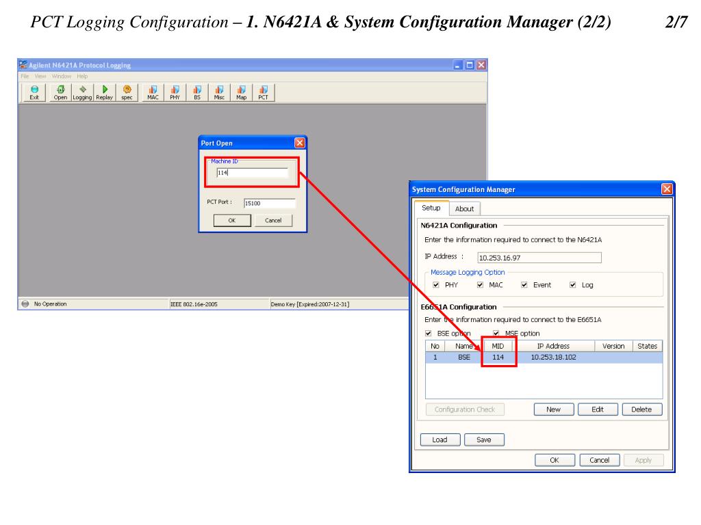Start Logging from the toolbar
This screenshot has width=701, height=525.
point(82,92)
